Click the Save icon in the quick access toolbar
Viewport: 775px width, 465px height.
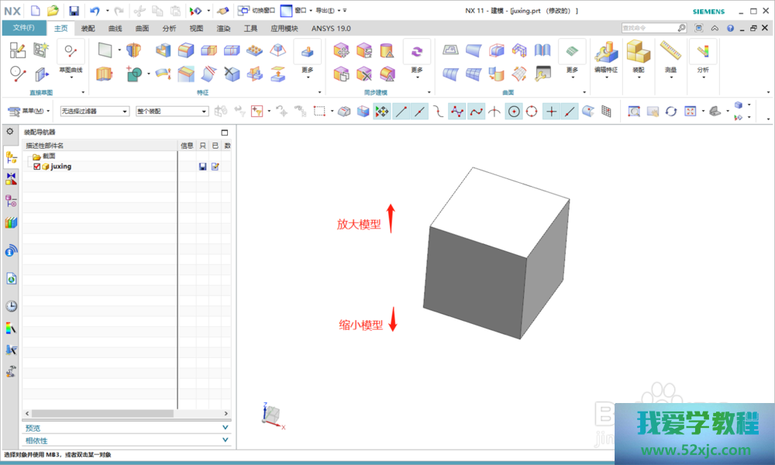(x=74, y=11)
